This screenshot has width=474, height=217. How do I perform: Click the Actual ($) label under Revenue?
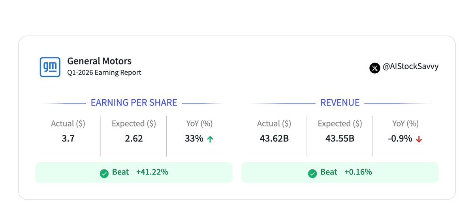[x=274, y=124]
